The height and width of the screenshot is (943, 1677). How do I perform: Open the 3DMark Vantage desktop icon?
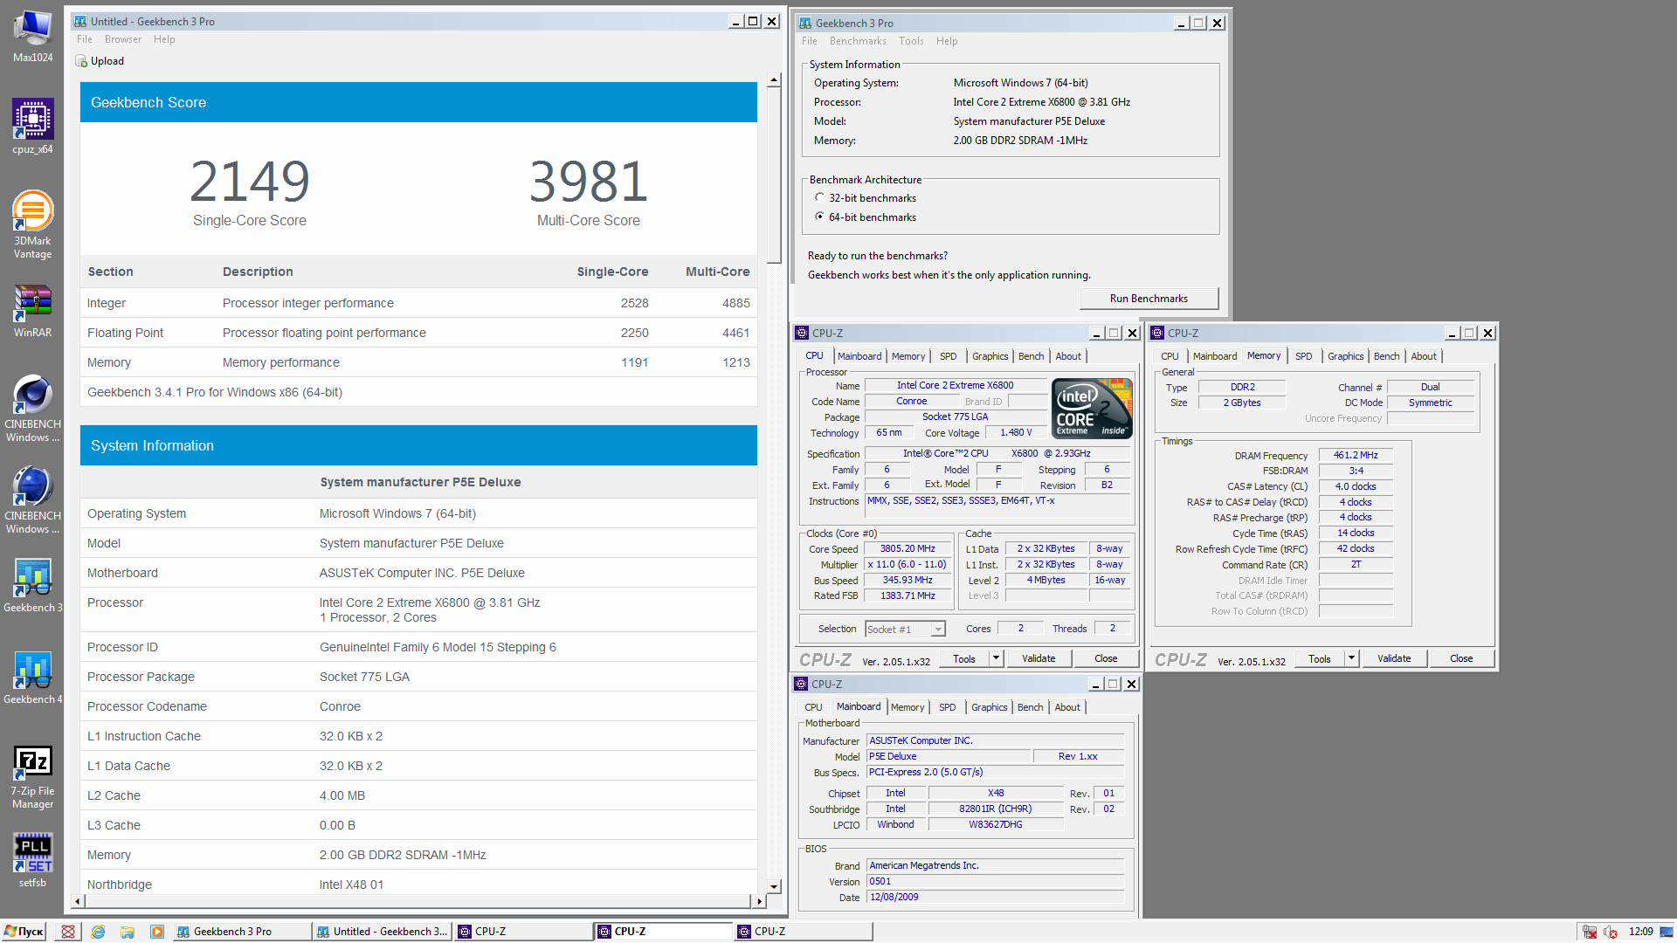pos(32,224)
